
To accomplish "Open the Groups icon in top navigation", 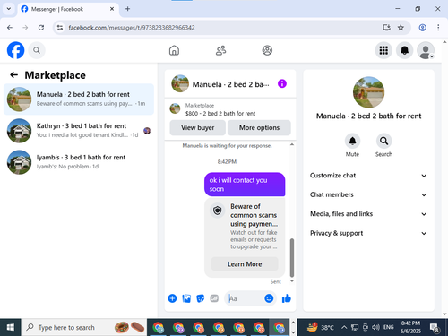I will pos(267,50).
